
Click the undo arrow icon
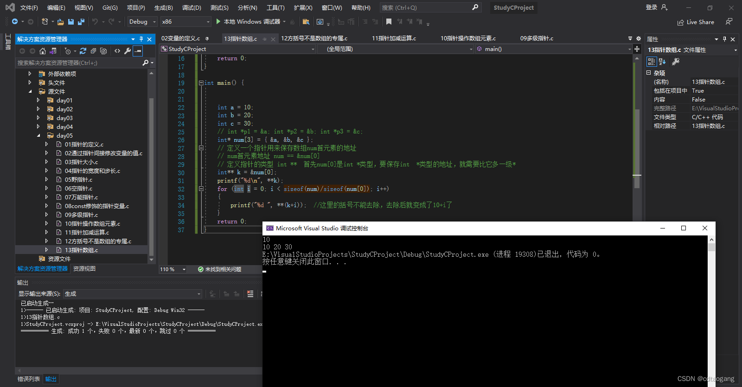(x=95, y=22)
